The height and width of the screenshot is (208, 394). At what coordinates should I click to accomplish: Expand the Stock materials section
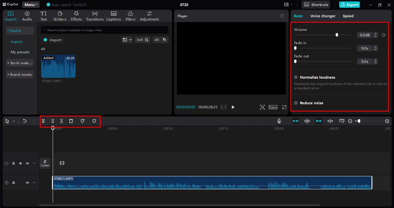pyautogui.click(x=20, y=63)
